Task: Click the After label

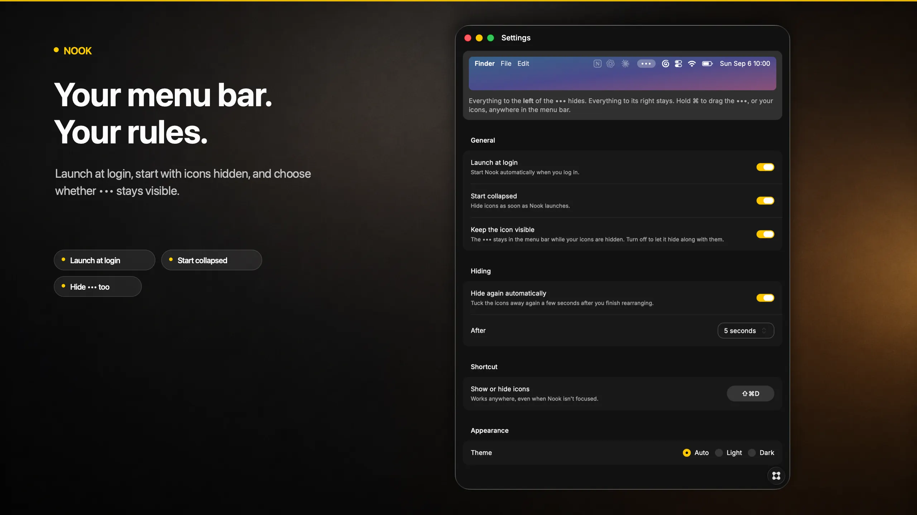Action: click(x=478, y=330)
